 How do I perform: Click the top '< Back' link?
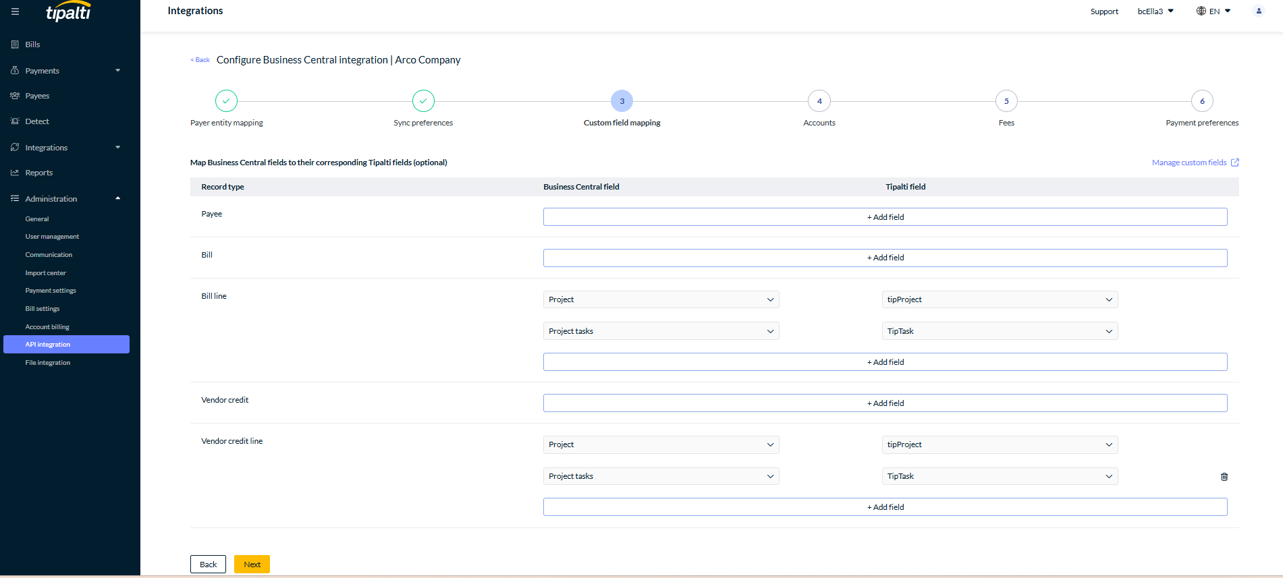200,60
